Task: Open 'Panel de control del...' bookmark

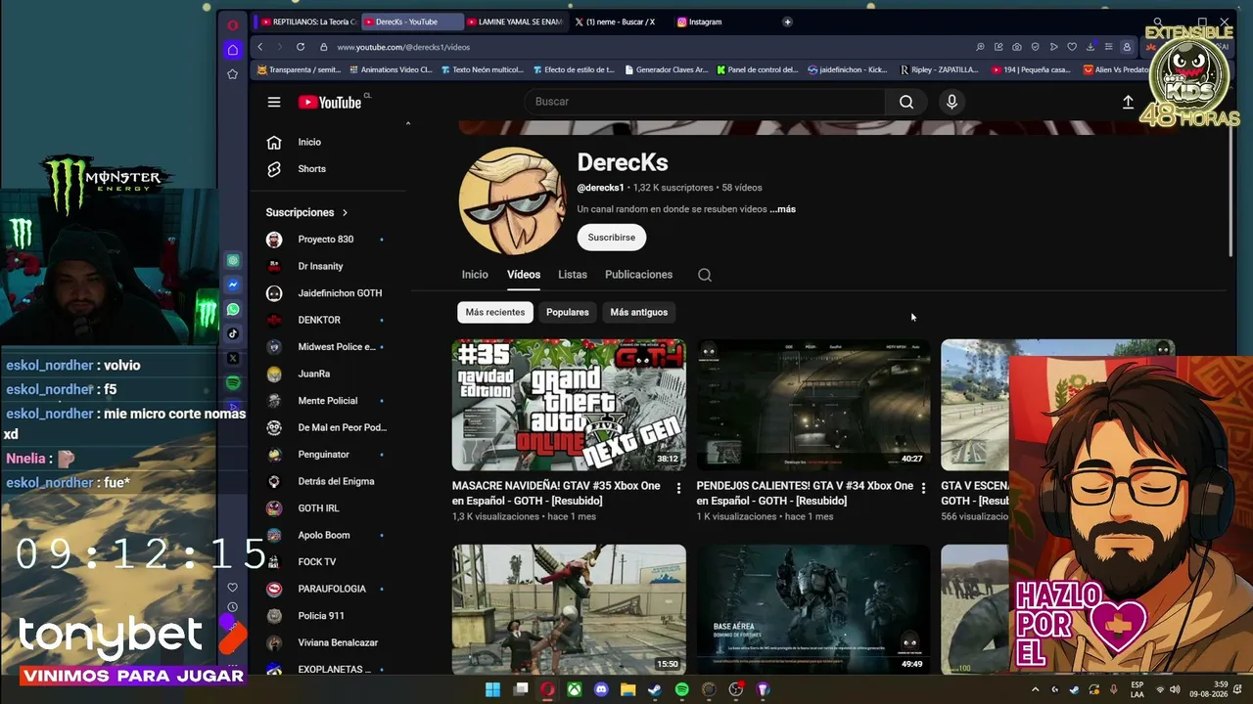Action: point(758,70)
